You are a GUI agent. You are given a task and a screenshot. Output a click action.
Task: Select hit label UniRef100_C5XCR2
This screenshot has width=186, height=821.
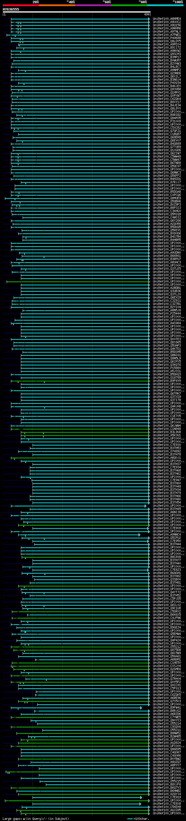click(167, 128)
